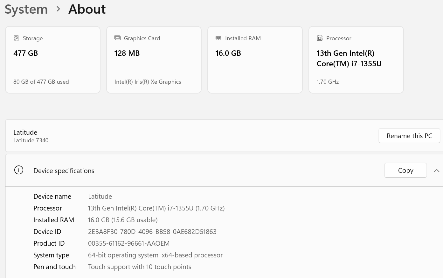Copy the device specifications
This screenshot has width=443, height=278.
click(x=405, y=170)
